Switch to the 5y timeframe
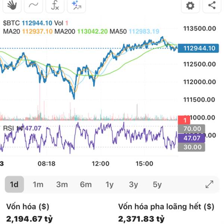The image size is (224, 224). pyautogui.click(x=157, y=185)
